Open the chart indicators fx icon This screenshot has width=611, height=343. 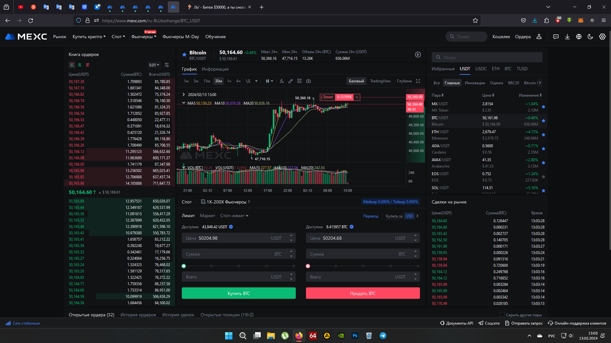pyautogui.click(x=282, y=81)
